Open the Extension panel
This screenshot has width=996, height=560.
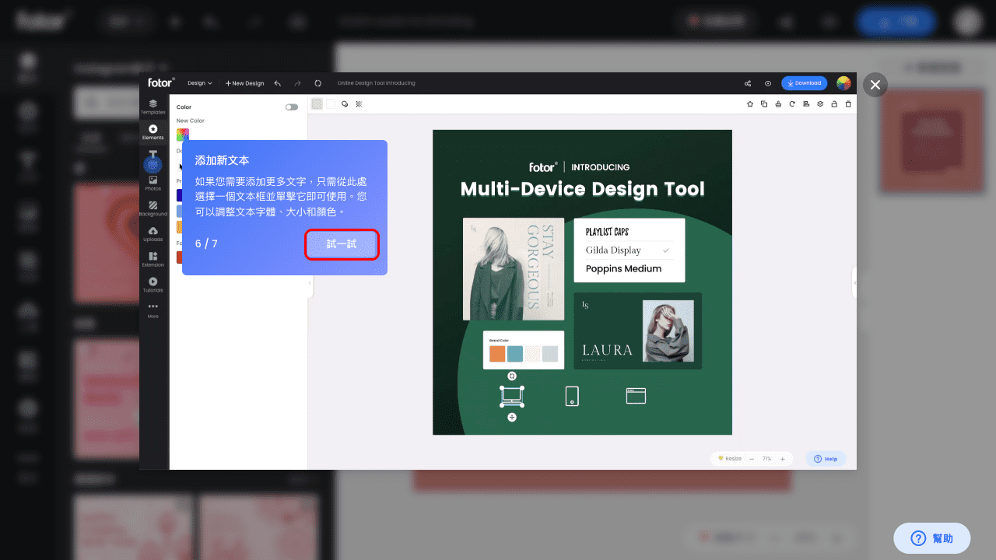click(x=153, y=259)
